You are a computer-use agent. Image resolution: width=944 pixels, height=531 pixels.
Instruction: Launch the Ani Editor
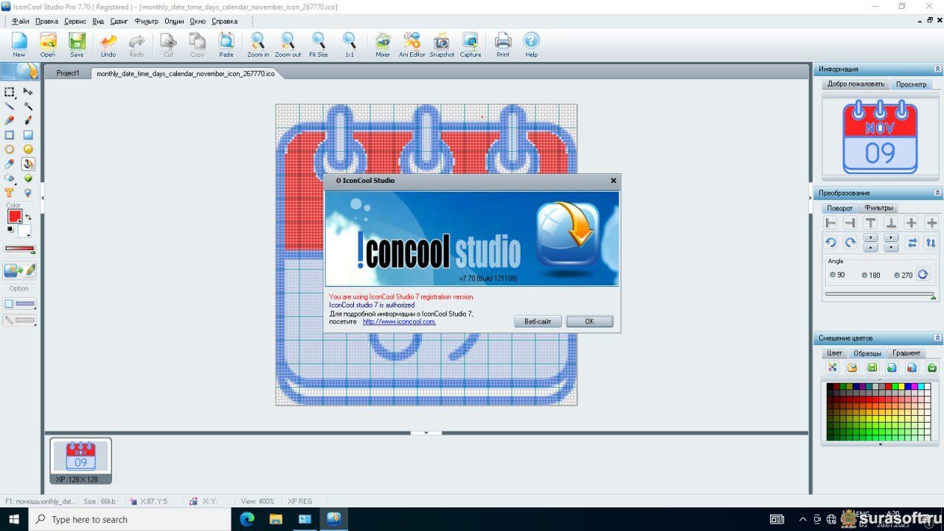(412, 44)
